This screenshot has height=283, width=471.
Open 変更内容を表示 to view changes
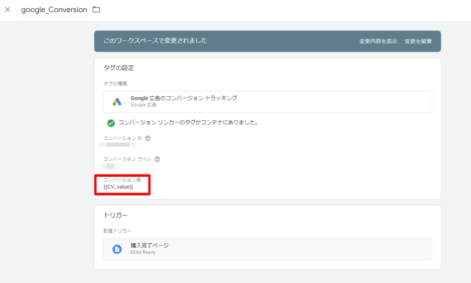(x=378, y=41)
